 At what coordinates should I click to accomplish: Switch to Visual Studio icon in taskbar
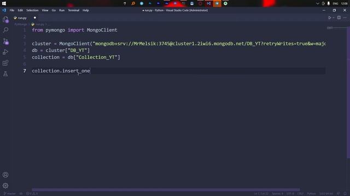click(209, 3)
